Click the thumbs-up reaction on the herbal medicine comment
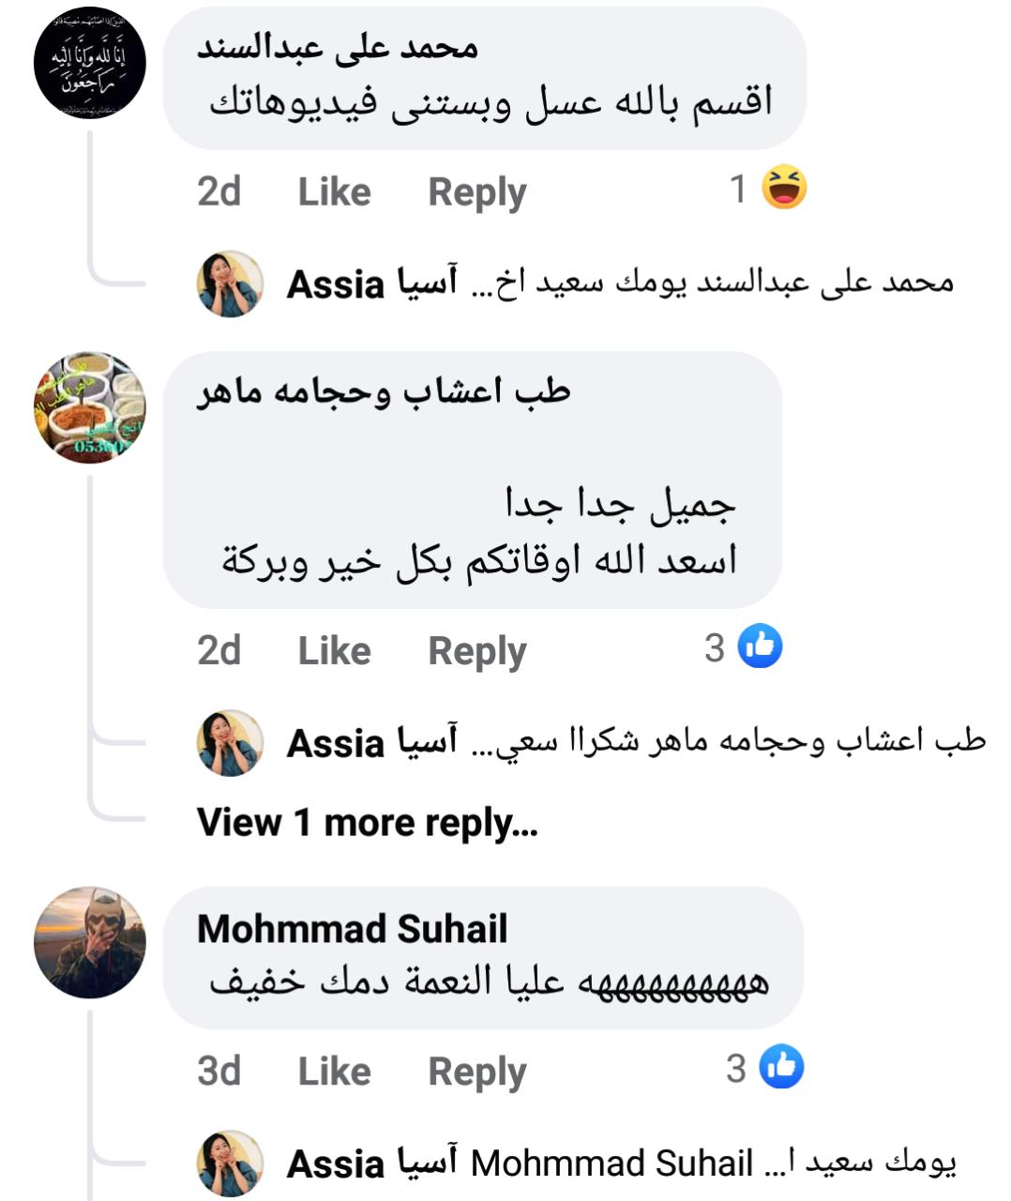1011x1201 pixels. point(760,646)
